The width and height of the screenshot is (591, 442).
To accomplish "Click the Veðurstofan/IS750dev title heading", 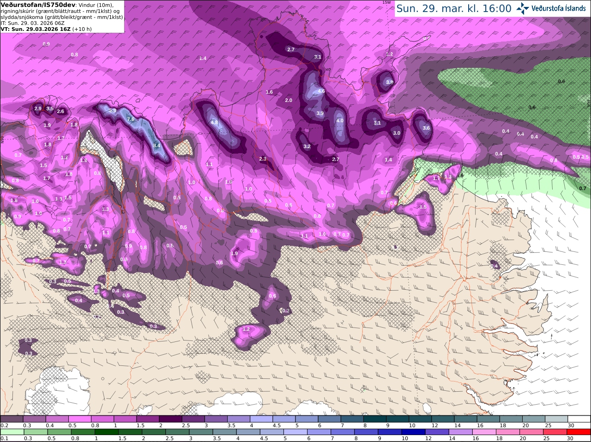I will click(x=38, y=5).
